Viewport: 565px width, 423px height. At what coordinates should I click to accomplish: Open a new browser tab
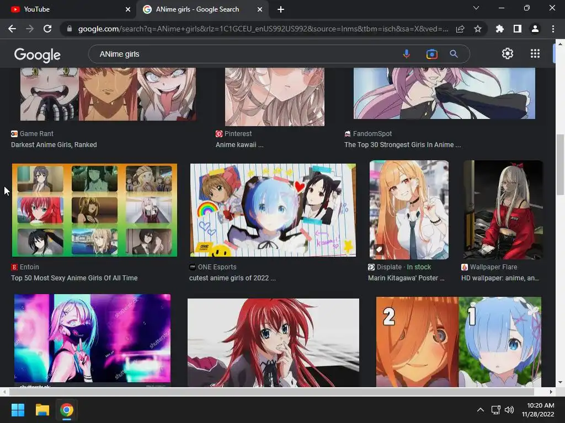pos(281,9)
